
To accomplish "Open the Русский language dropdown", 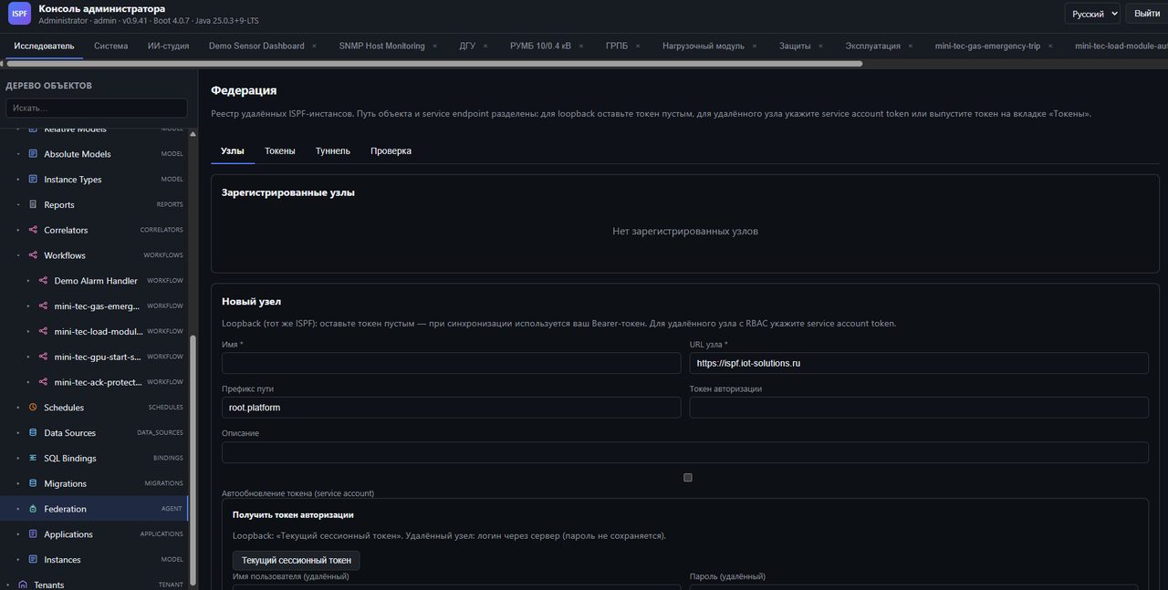I will [1092, 14].
